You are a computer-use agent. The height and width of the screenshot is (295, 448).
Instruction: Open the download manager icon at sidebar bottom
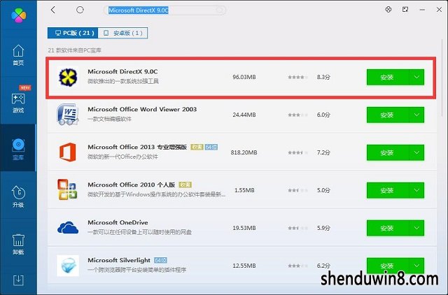pyautogui.click(x=18, y=280)
